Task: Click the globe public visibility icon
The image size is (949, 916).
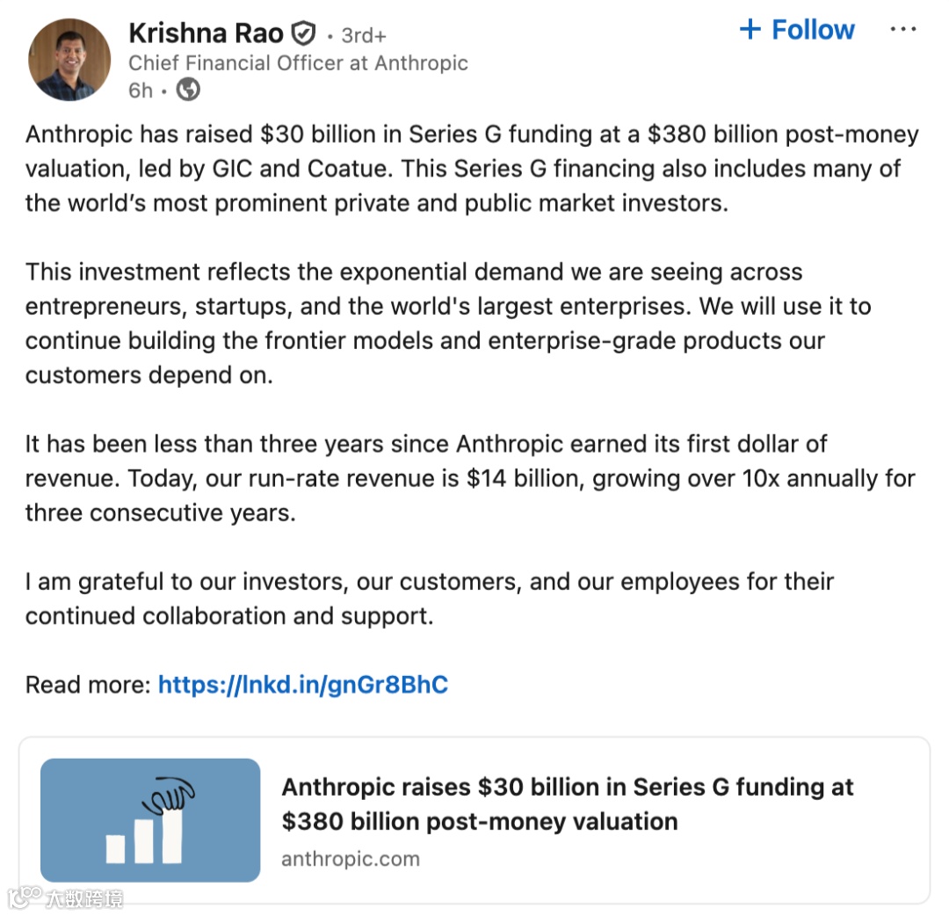Action: (x=188, y=90)
